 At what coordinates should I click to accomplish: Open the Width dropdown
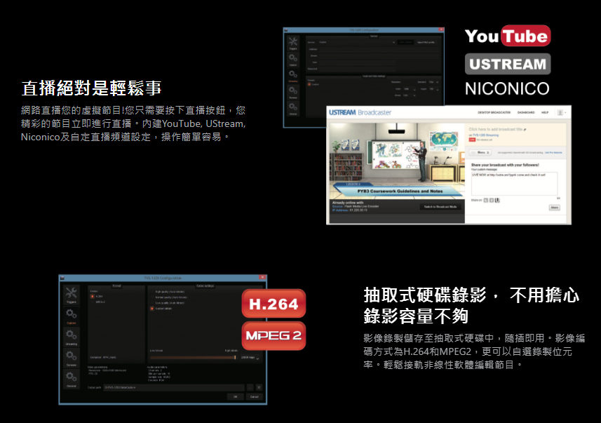coord(410,89)
